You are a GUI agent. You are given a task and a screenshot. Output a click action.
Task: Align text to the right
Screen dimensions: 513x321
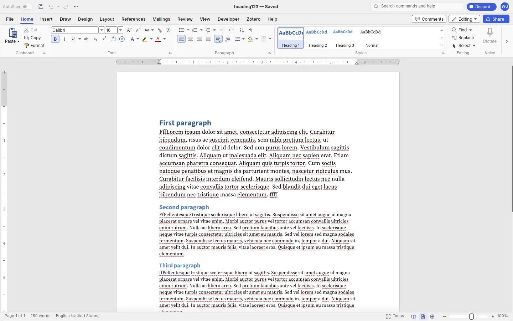click(x=199, y=39)
